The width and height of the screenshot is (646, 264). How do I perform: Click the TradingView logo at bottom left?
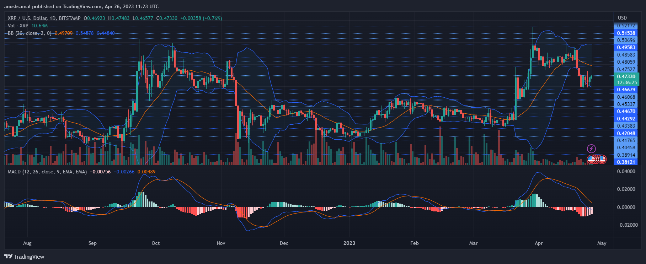pos(24,257)
